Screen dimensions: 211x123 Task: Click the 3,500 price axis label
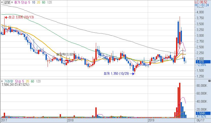coord(200,24)
